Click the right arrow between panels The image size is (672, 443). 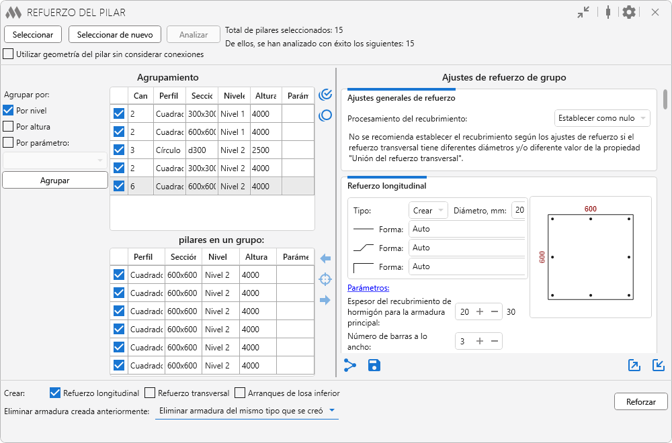(x=325, y=300)
